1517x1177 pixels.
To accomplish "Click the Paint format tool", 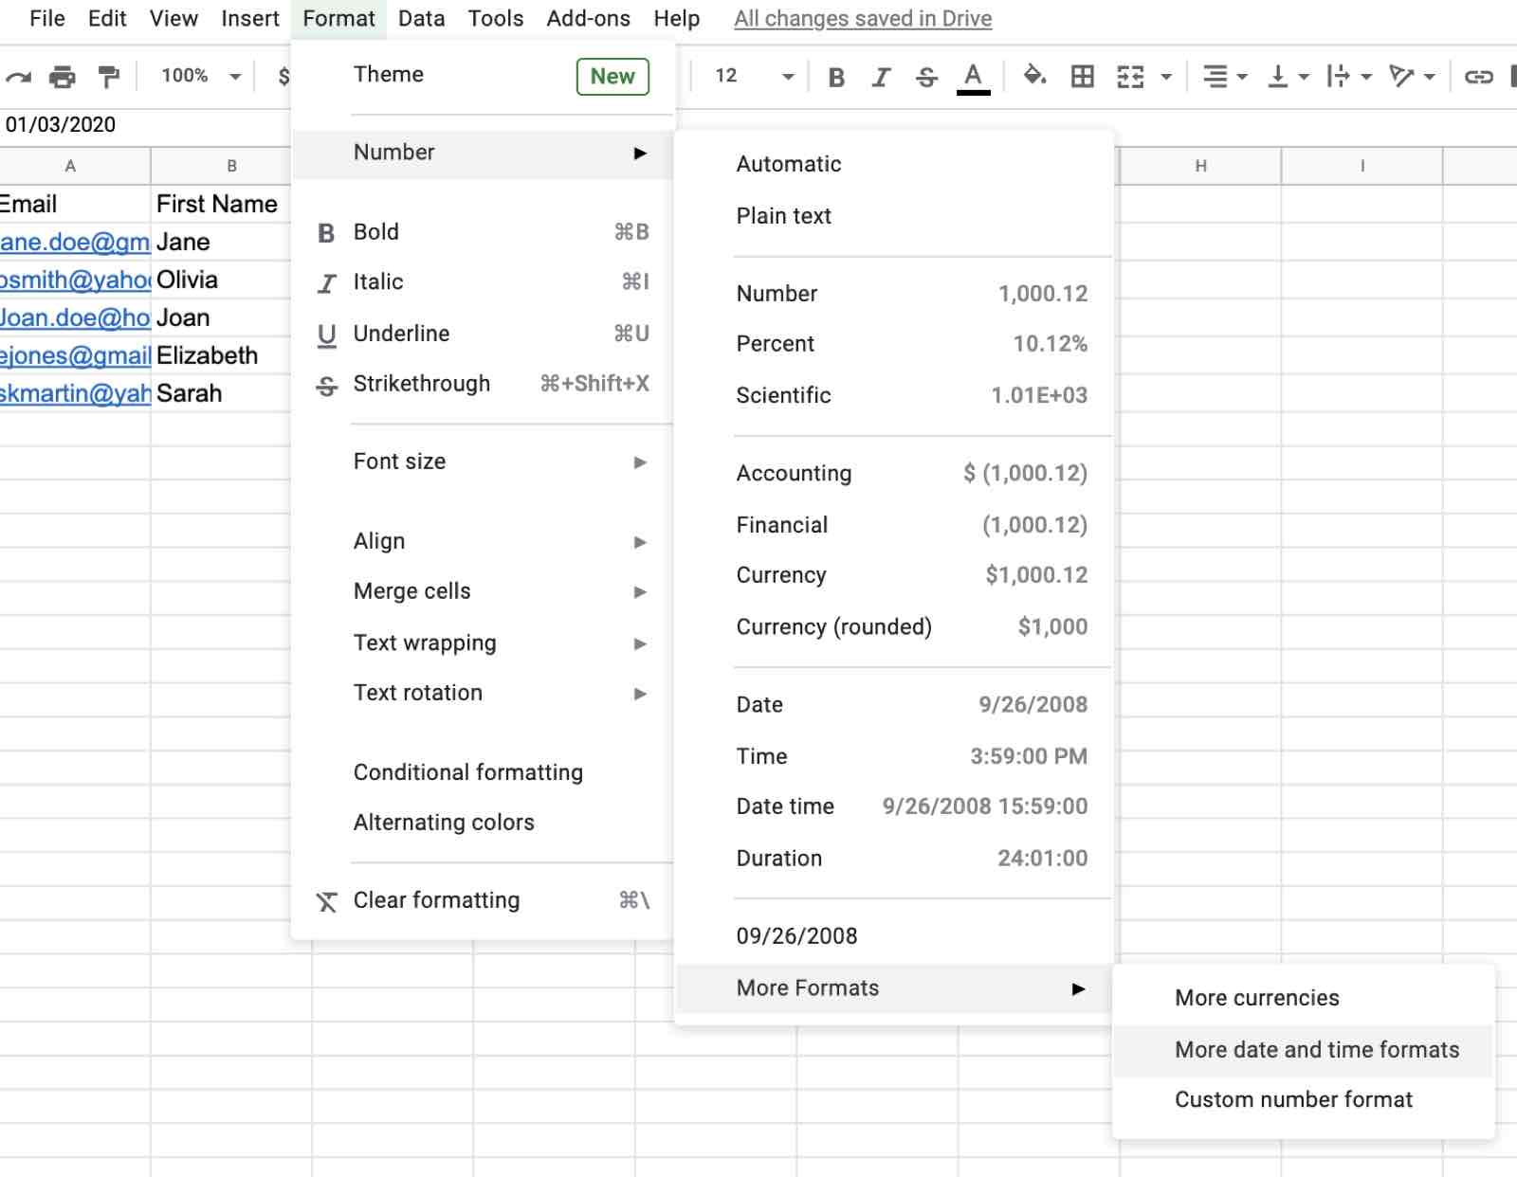I will [x=107, y=76].
